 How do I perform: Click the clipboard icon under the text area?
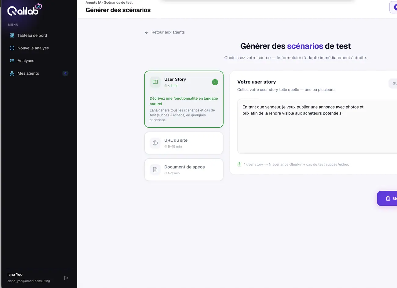[239, 165]
